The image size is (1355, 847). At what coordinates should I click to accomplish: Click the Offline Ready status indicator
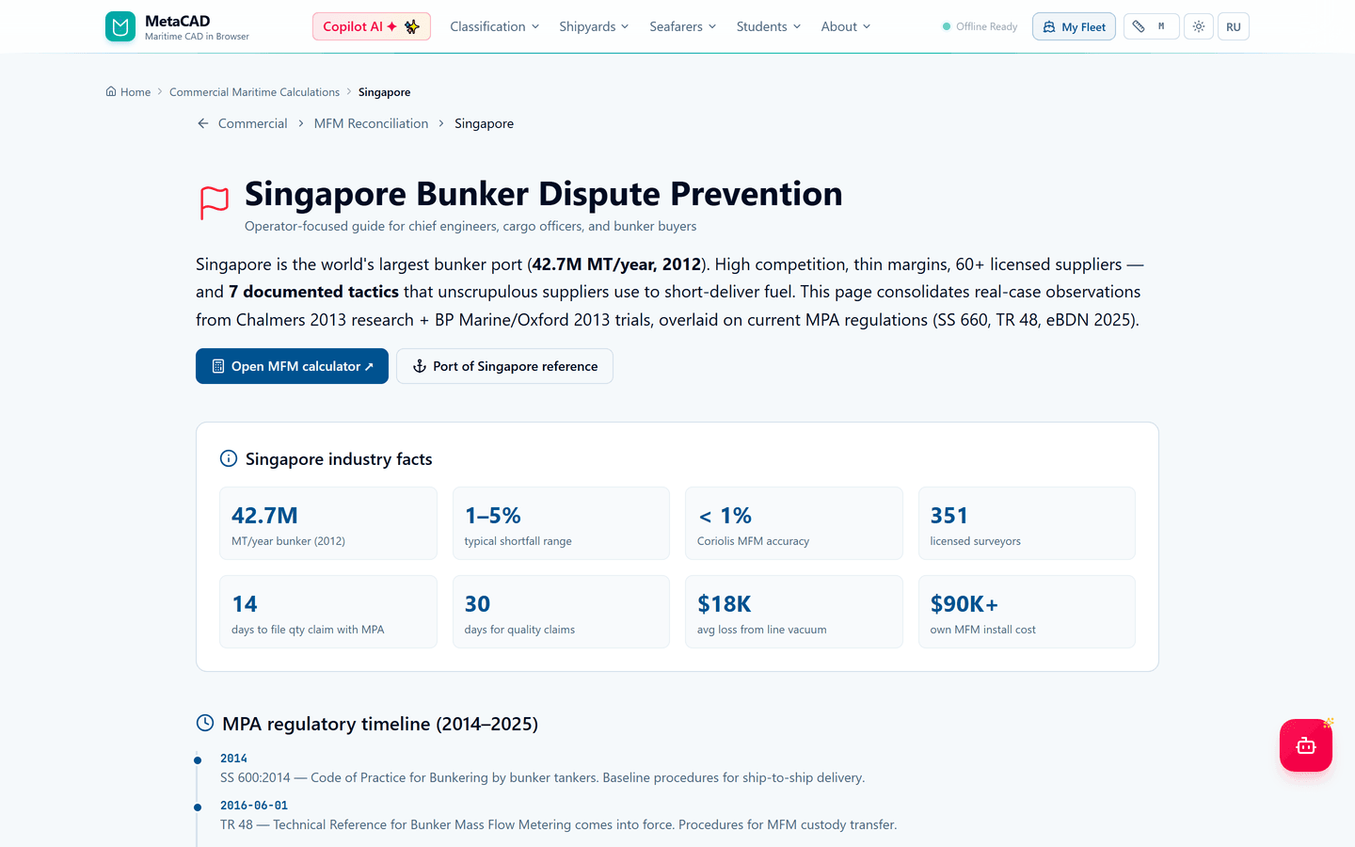coord(980,26)
